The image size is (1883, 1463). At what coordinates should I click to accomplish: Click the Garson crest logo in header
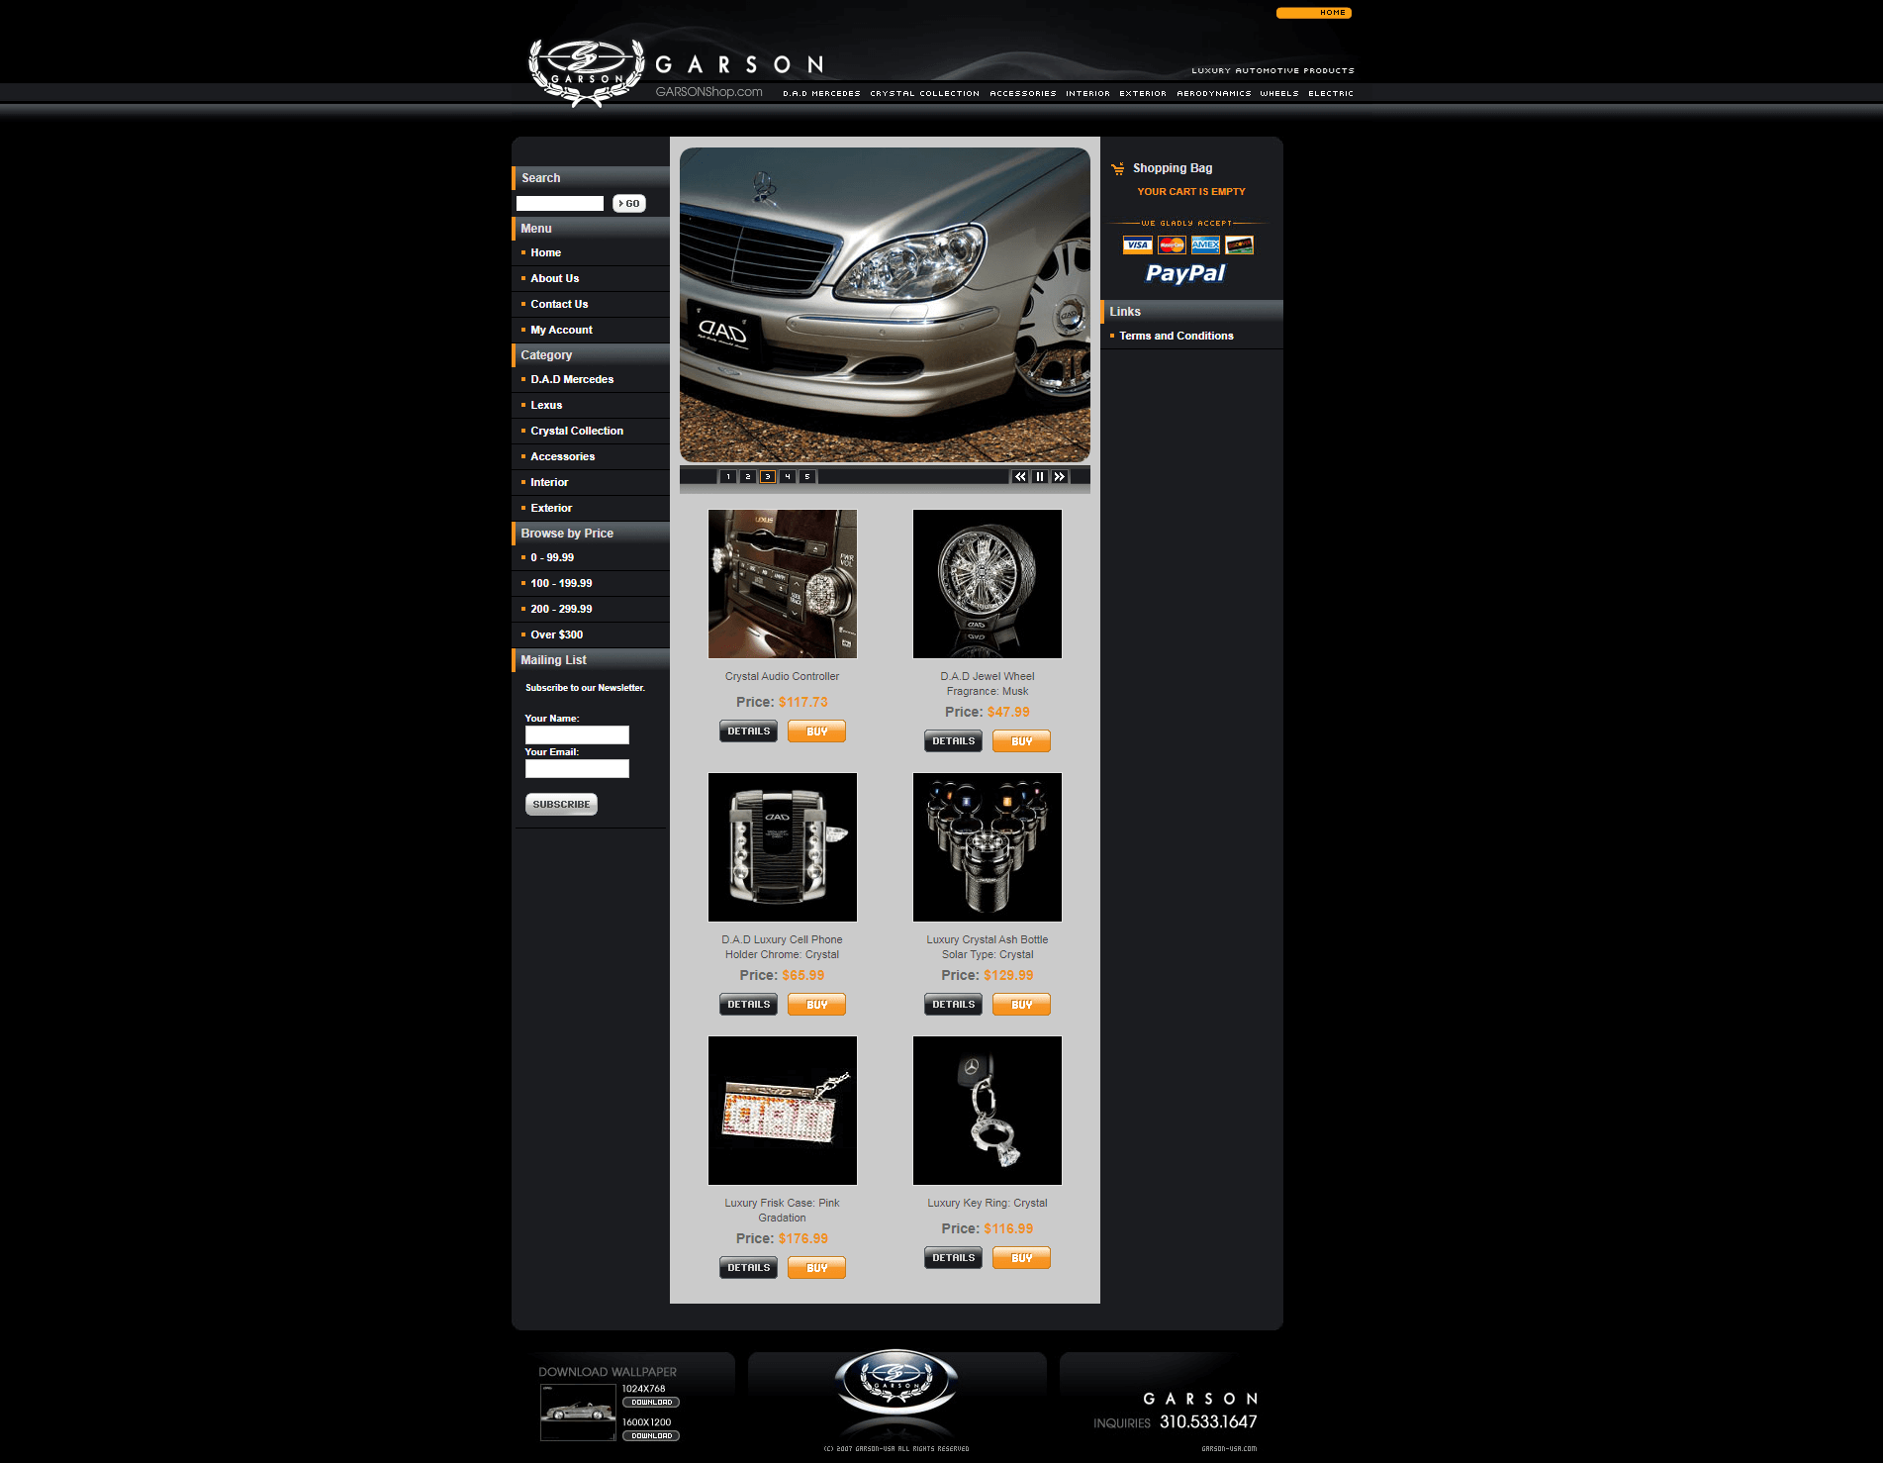(586, 71)
